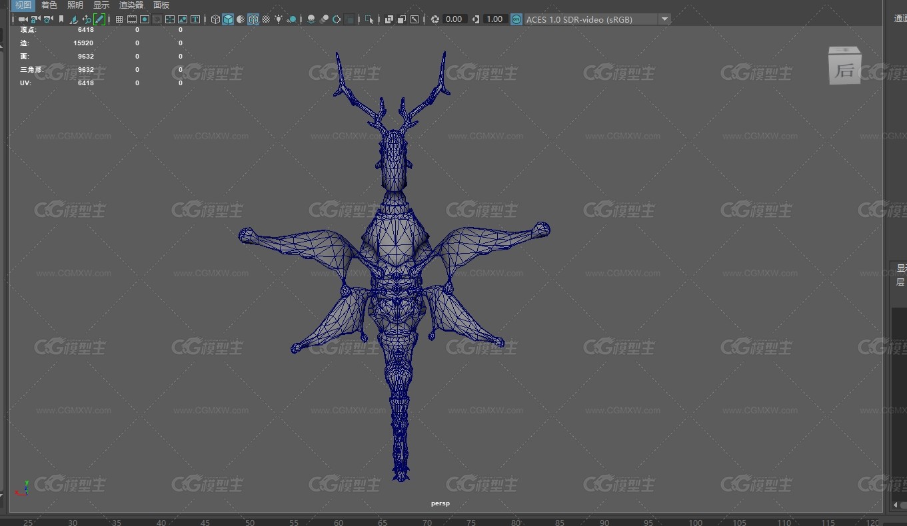Click the persp camera label
Viewport: 907px width, 526px height.
[441, 503]
